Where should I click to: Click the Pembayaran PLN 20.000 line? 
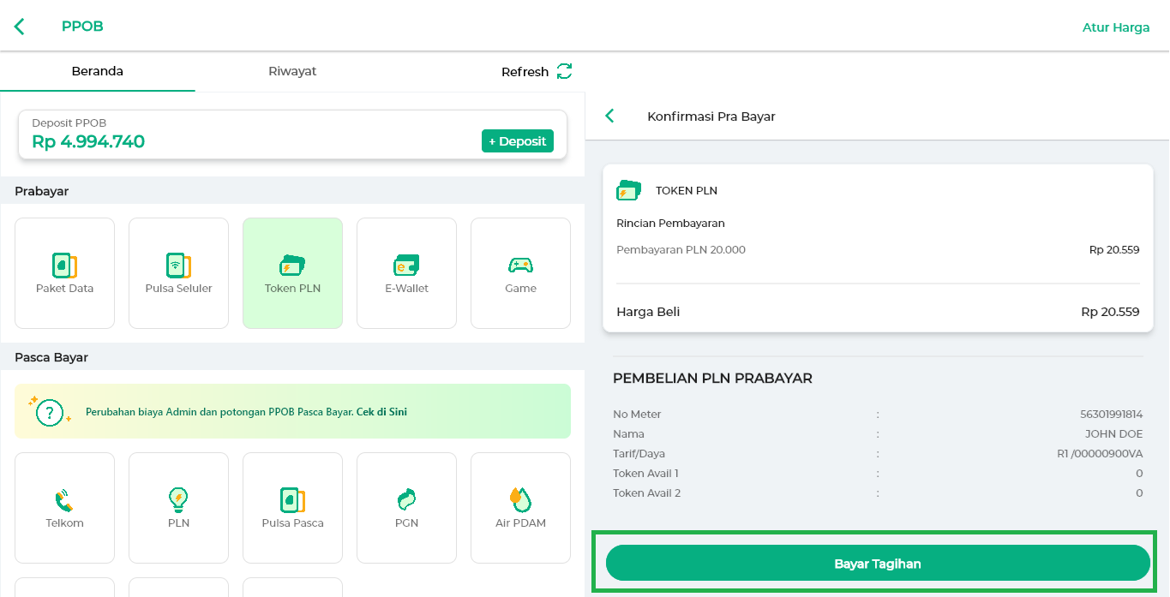(x=878, y=250)
